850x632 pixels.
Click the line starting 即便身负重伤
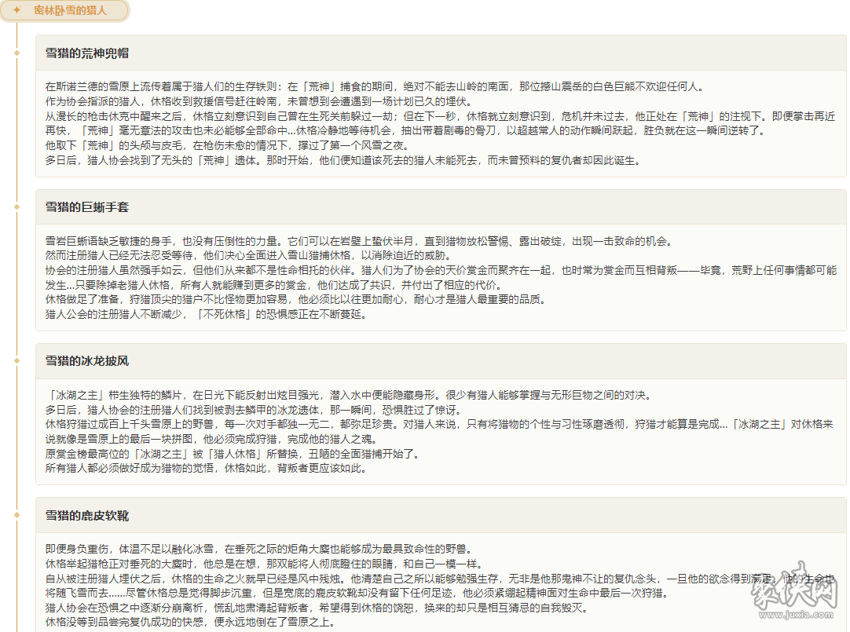tap(260, 549)
